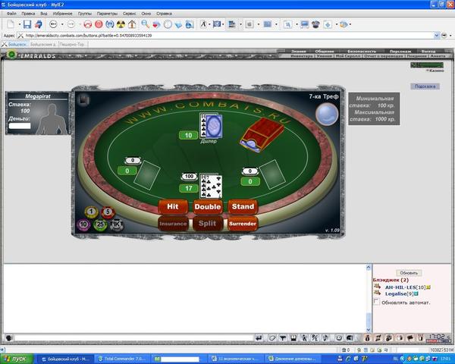Open the Файл menu
Viewport: 455px width, 364px height.
click(x=11, y=14)
